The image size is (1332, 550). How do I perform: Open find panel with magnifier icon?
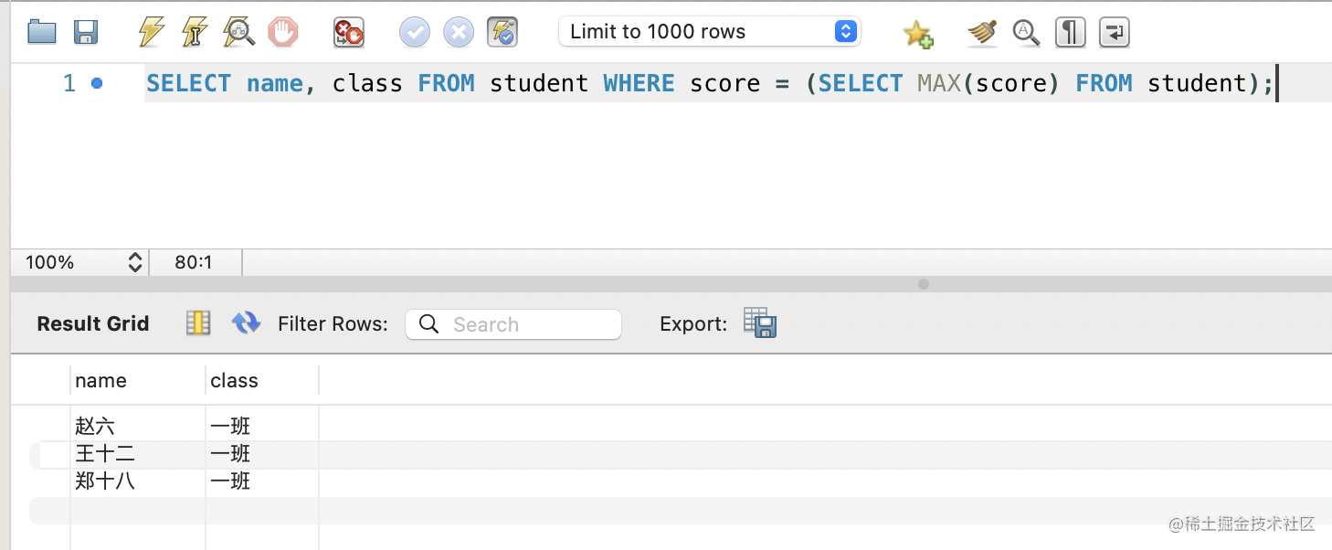tap(1026, 33)
